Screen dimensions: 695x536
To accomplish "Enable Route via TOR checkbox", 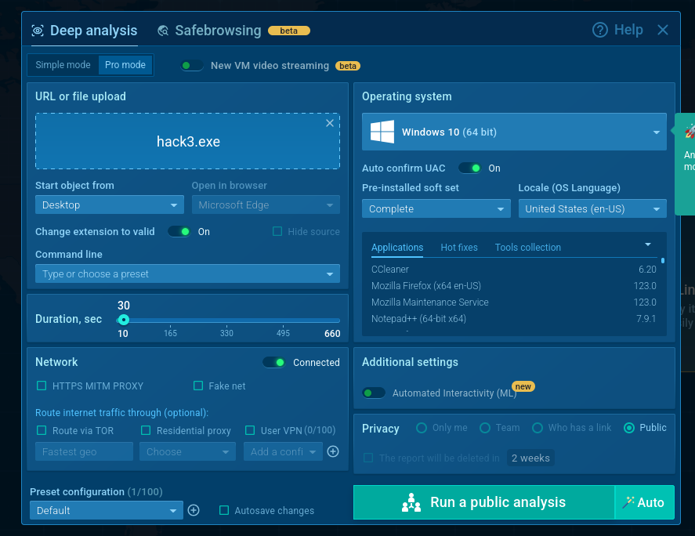I will [42, 430].
